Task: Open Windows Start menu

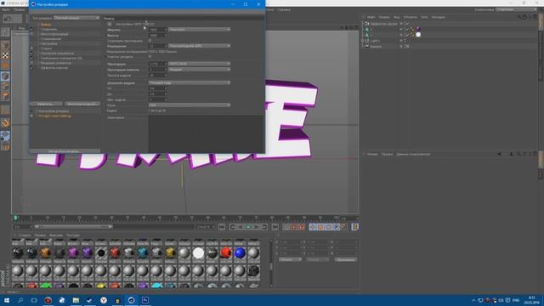Action: tap(7, 300)
